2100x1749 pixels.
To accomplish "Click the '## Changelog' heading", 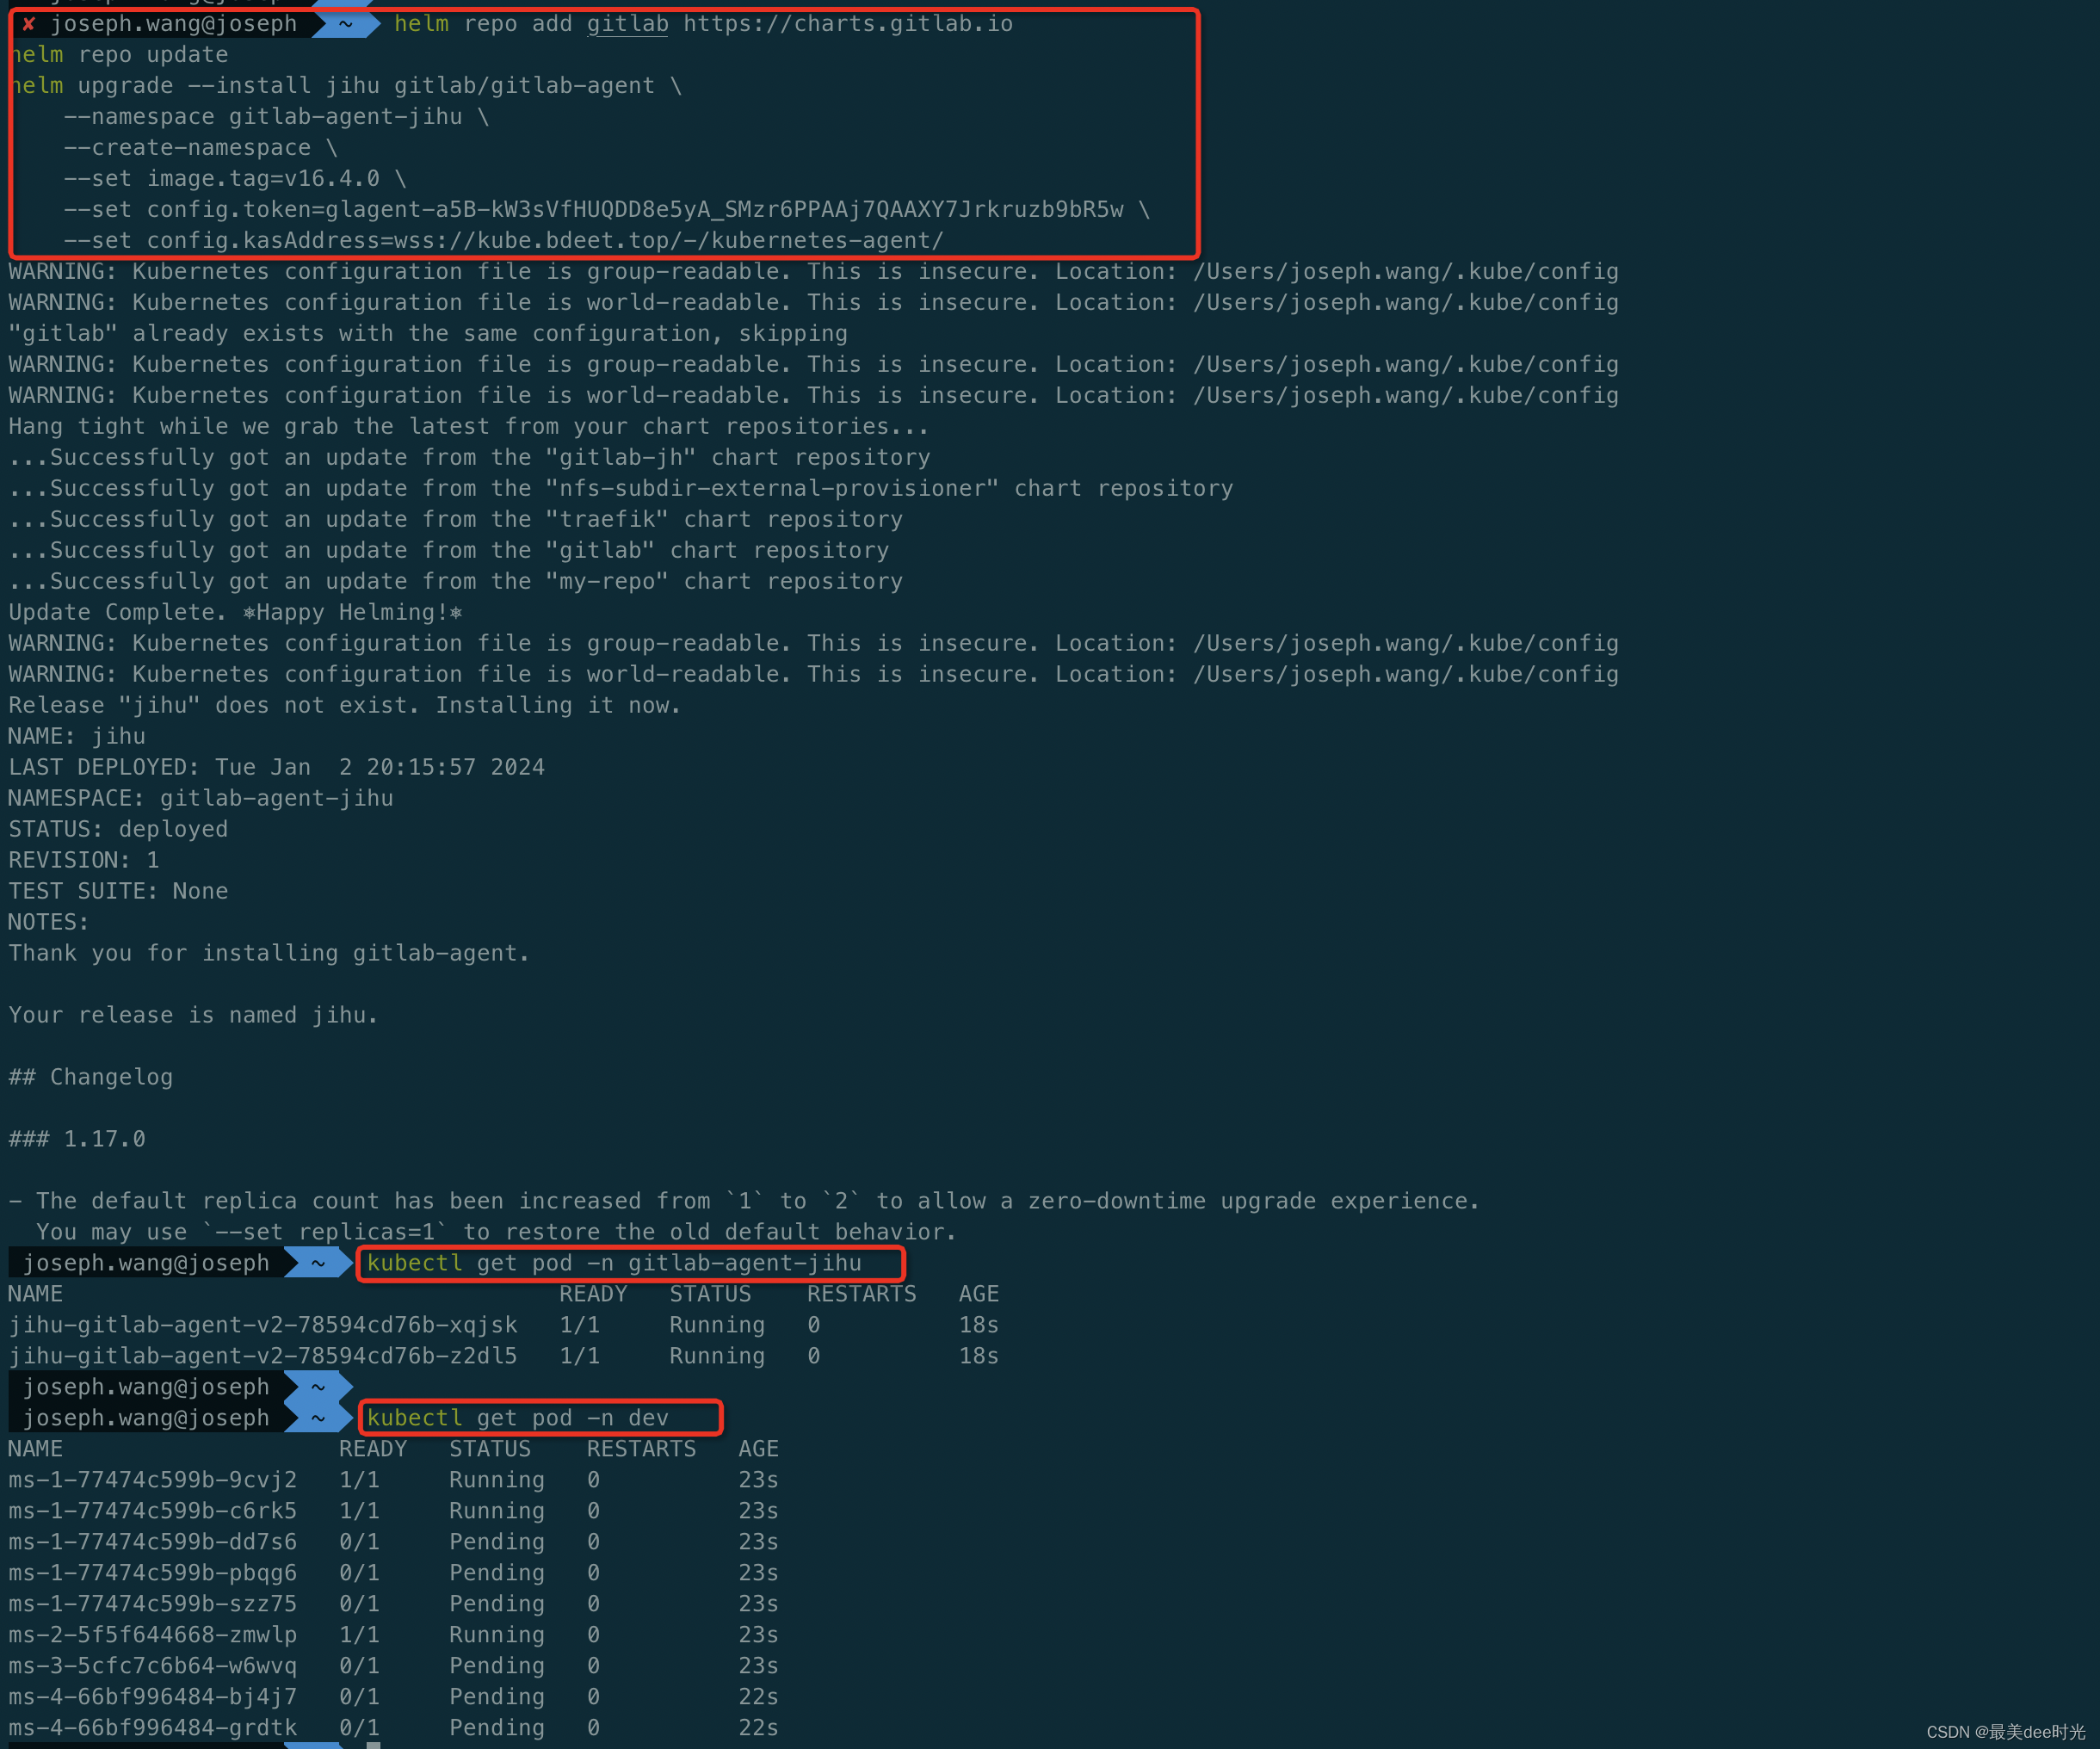I will point(91,1078).
